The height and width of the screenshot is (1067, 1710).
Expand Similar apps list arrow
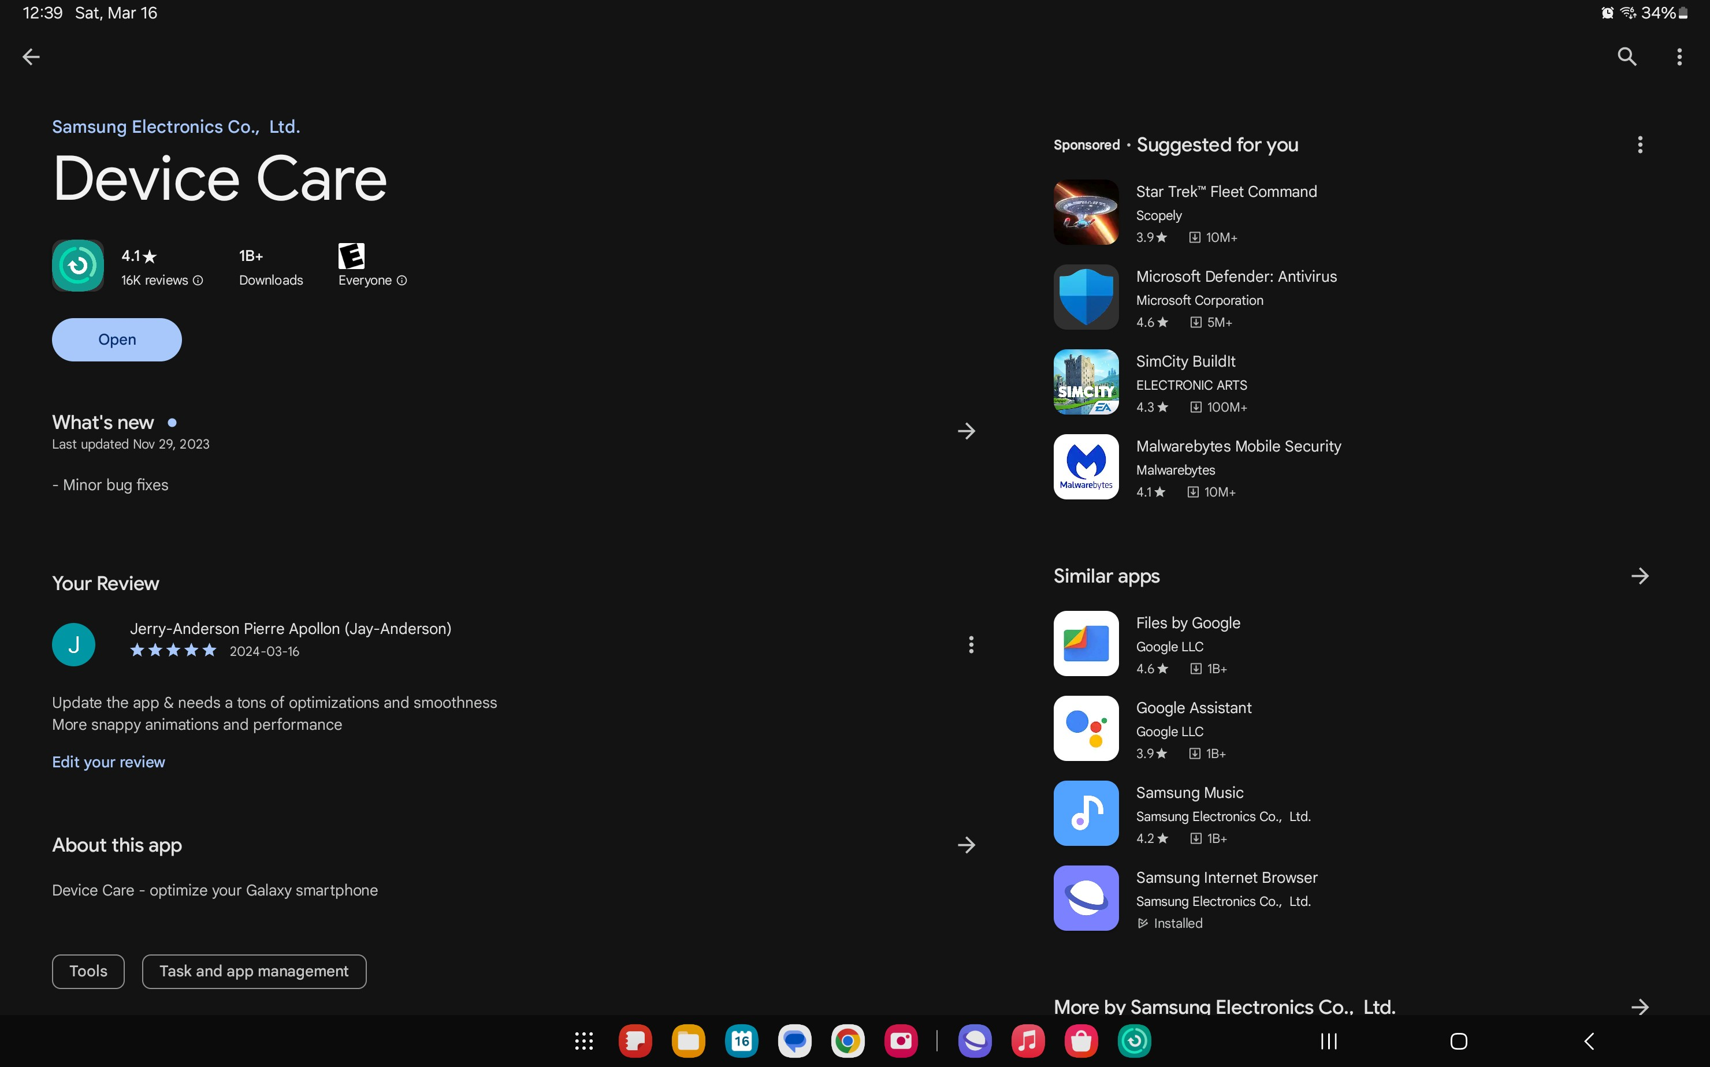coord(1640,577)
